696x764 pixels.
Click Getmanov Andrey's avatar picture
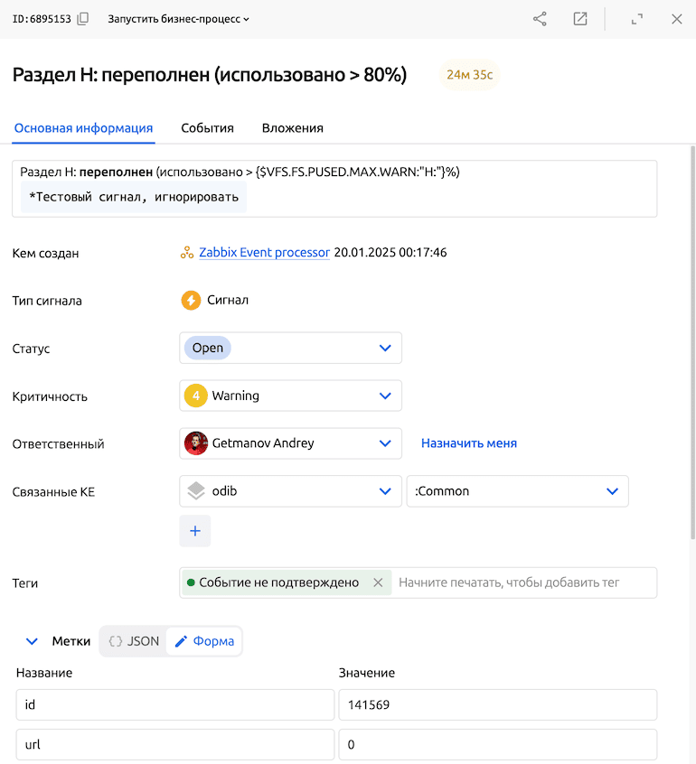[196, 443]
